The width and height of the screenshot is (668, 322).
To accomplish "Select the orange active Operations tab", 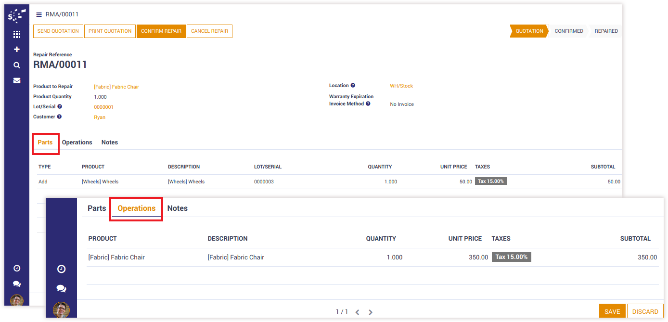I will (136, 208).
